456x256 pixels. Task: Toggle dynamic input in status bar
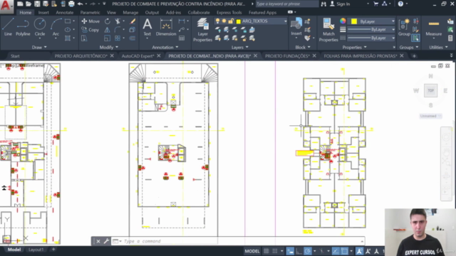click(290, 251)
